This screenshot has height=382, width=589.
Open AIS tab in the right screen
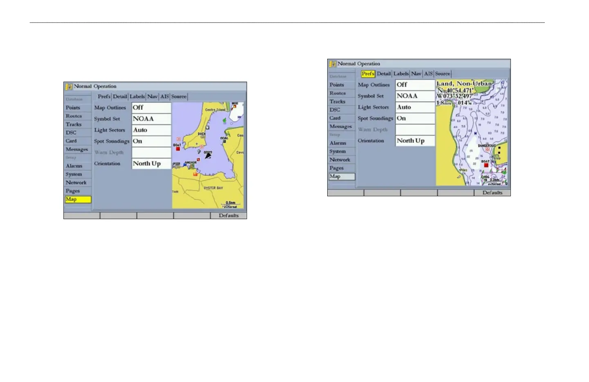point(428,74)
